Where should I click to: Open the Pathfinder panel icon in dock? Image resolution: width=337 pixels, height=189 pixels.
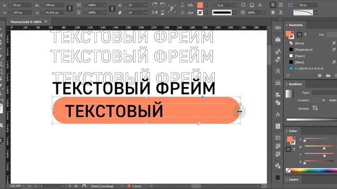coord(277,103)
